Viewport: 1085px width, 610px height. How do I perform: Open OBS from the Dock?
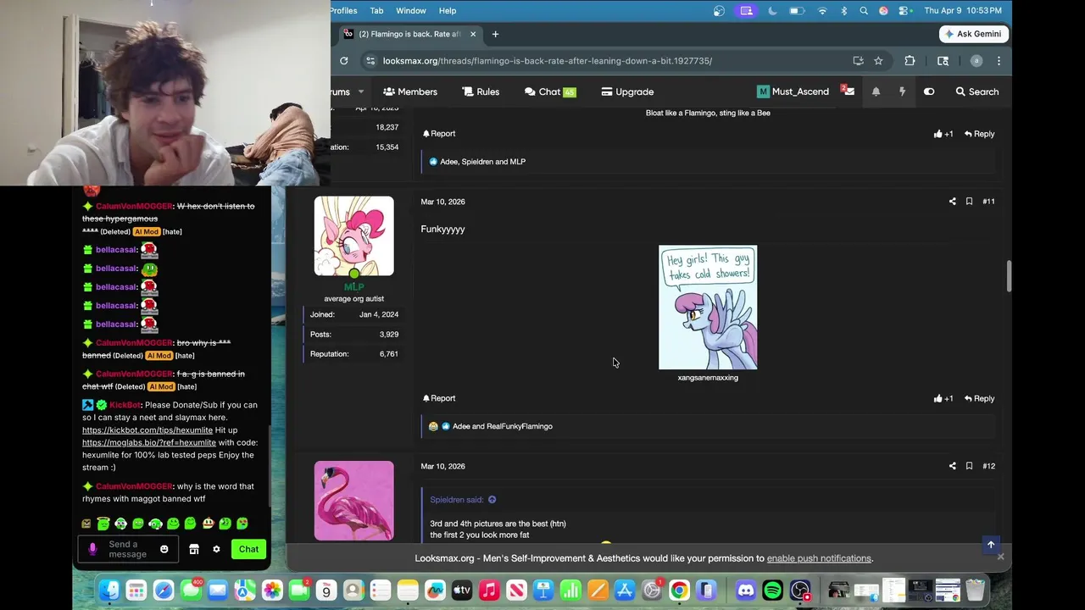pos(800,591)
